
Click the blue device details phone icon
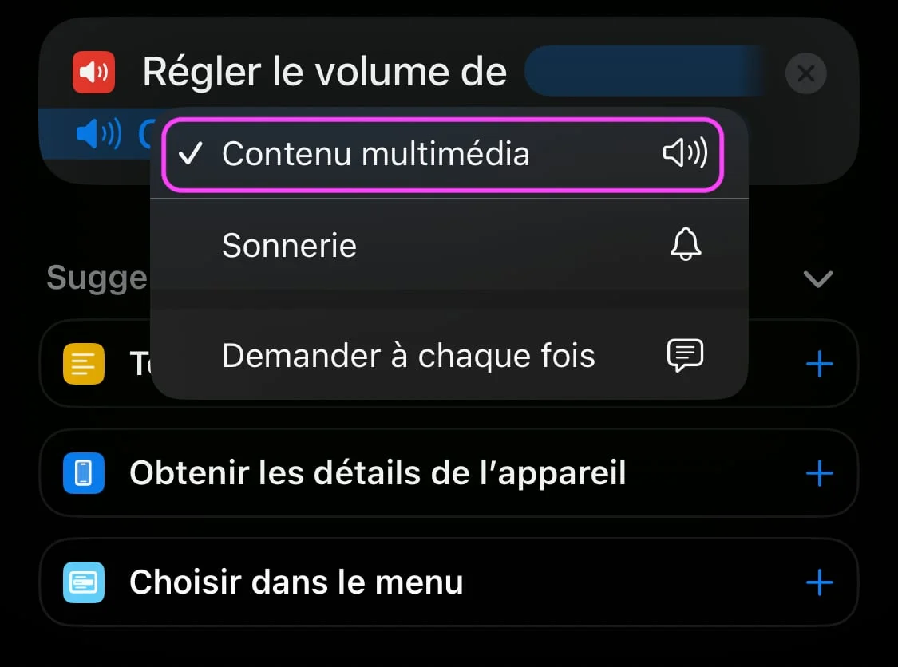click(x=84, y=473)
